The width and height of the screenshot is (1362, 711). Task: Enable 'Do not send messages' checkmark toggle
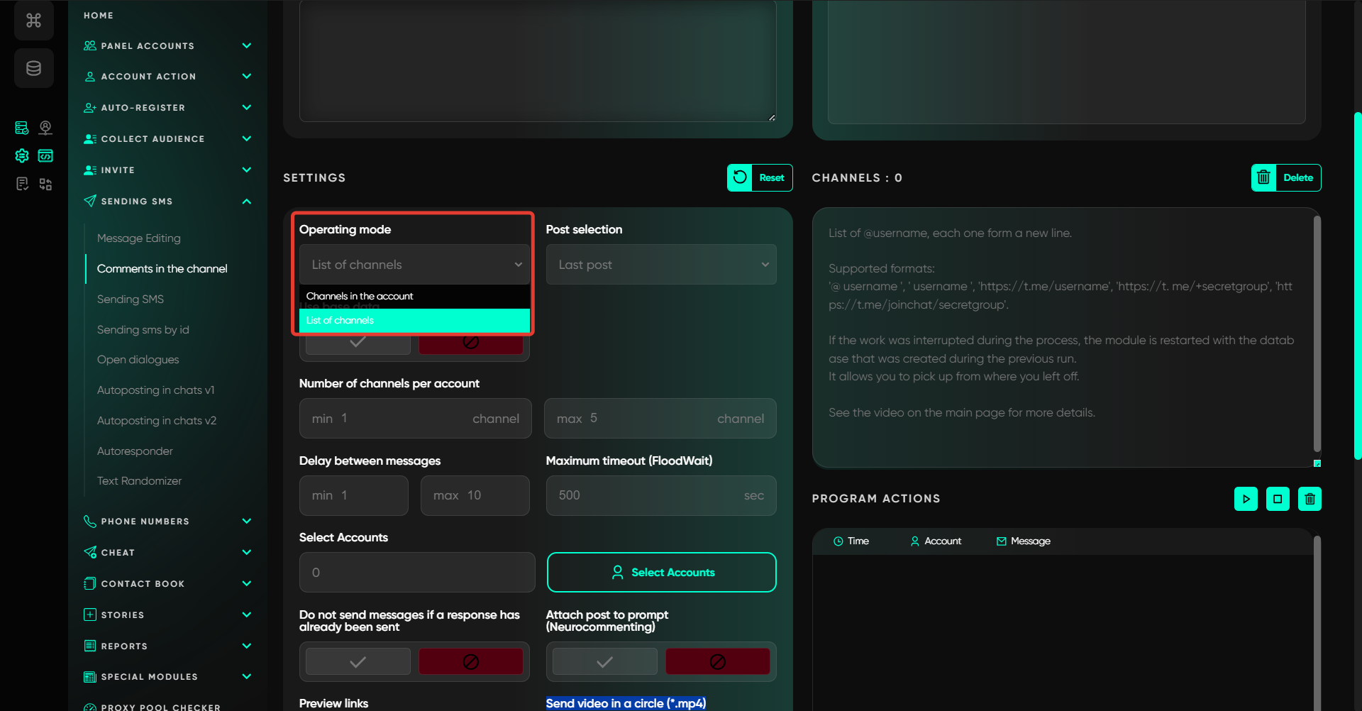358,661
